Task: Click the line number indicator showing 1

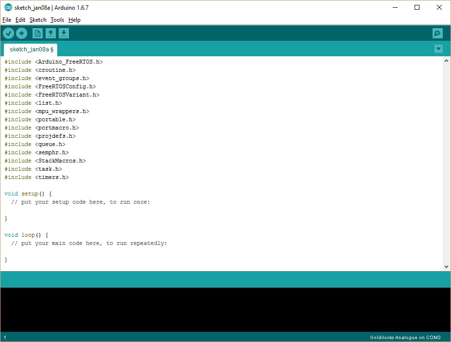Action: (x=4, y=337)
